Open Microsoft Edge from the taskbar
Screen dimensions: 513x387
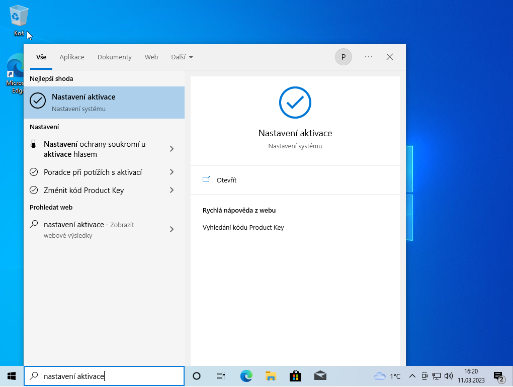pos(246,375)
